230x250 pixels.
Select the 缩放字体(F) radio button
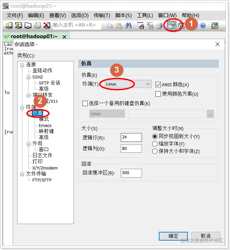pos(155,144)
